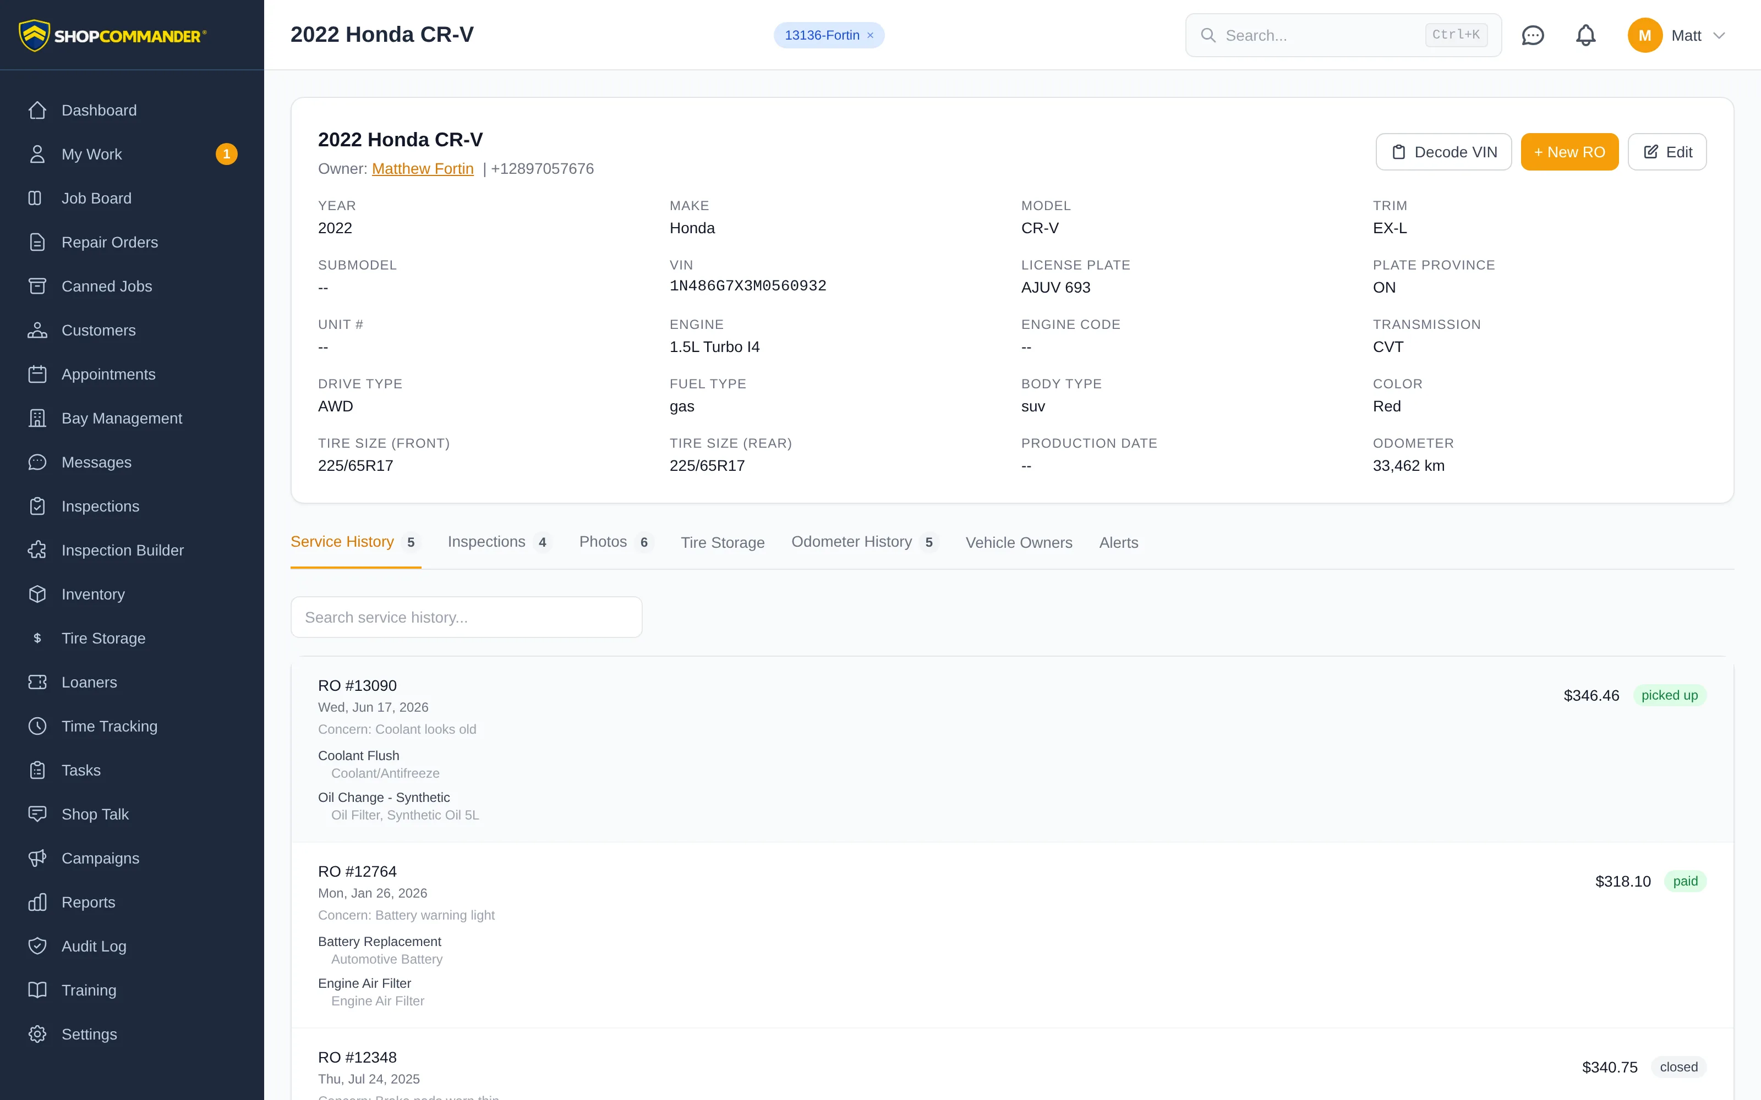Screen dimensions: 1761x1100
Task: Open owner link Matthew Fortin
Action: click(422, 169)
